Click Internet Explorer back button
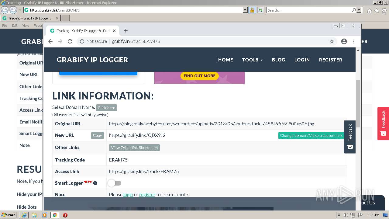This screenshot has height=219, width=389. point(5,10)
